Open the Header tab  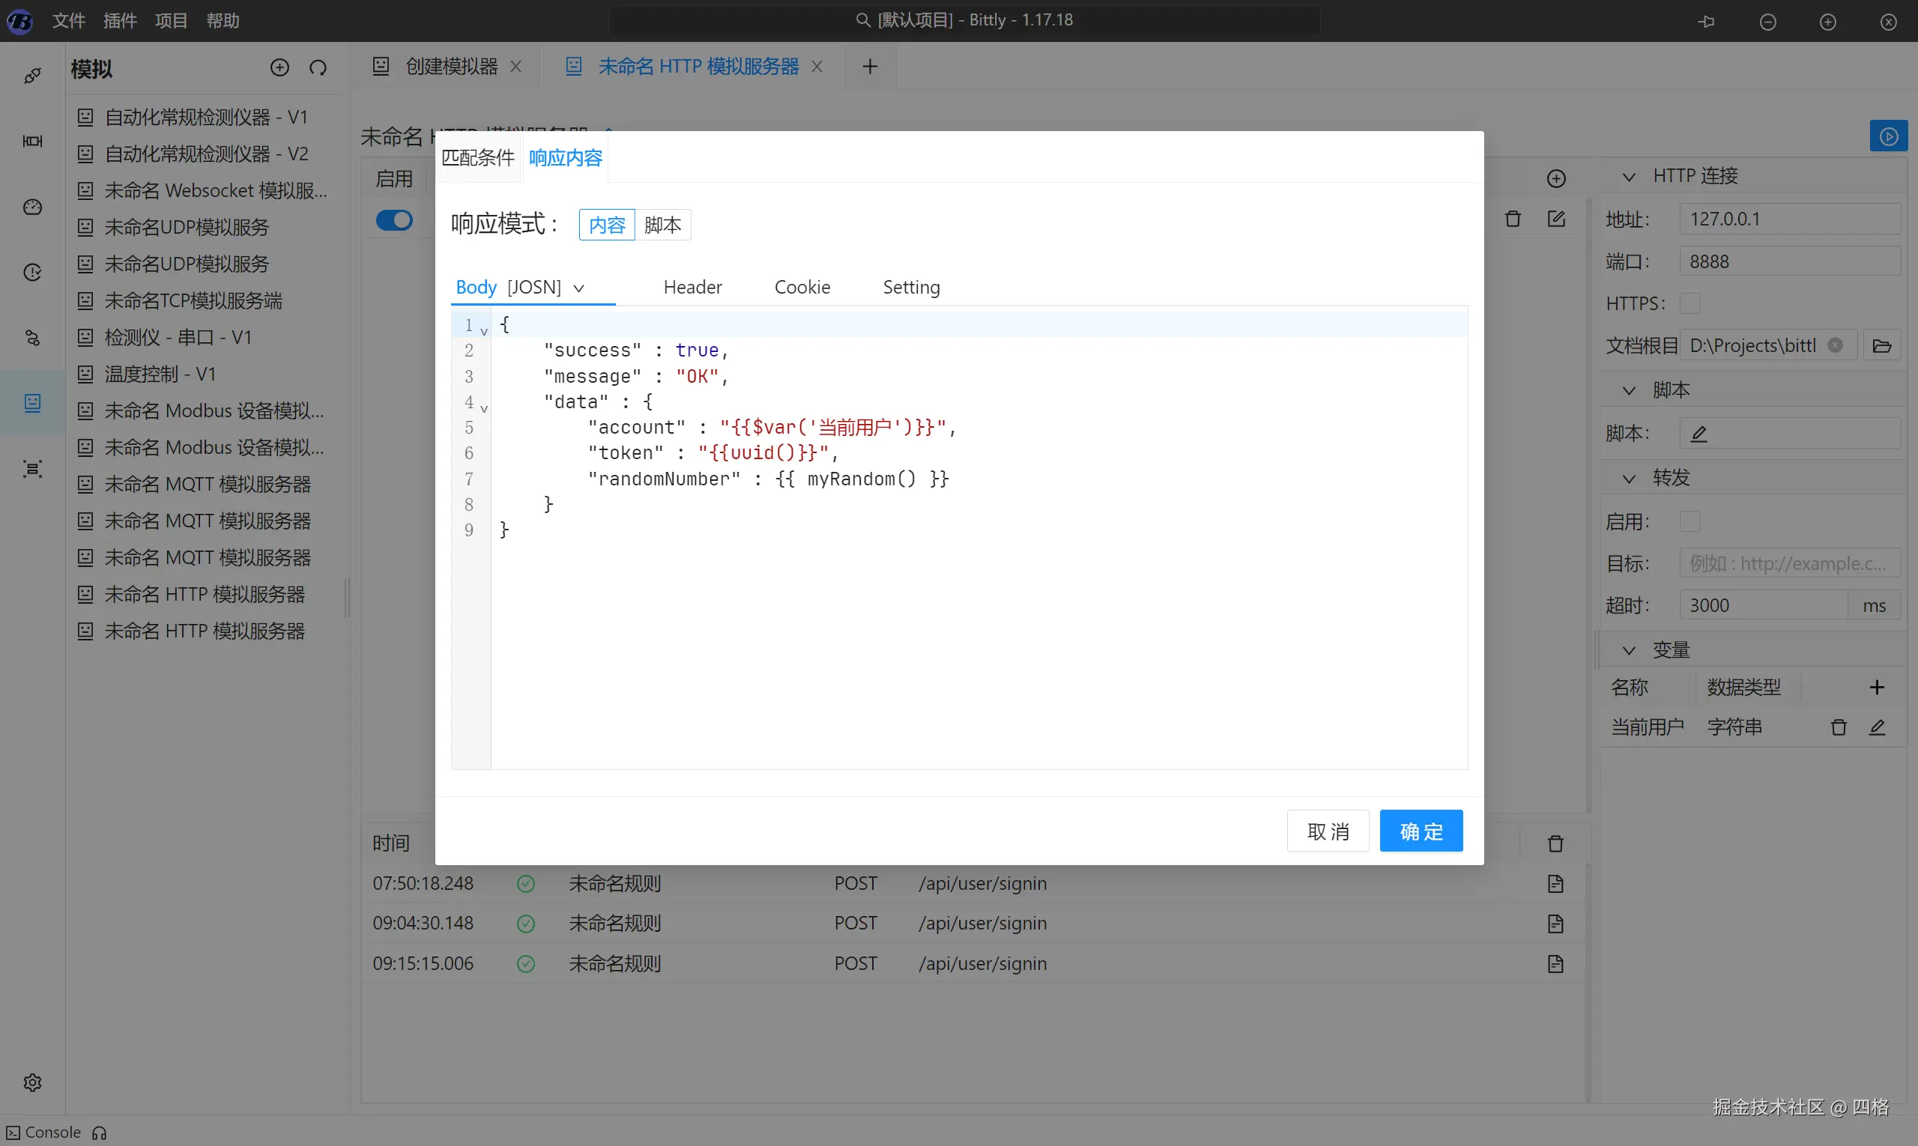[x=692, y=288]
